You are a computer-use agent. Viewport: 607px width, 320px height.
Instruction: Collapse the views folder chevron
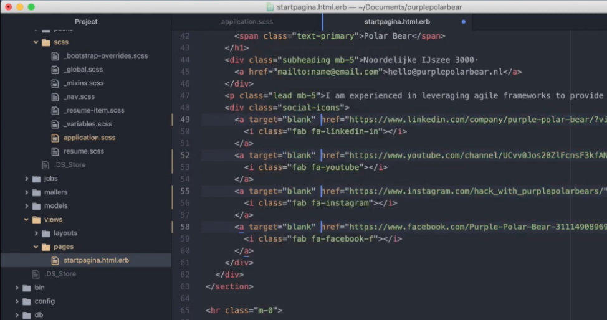click(x=26, y=219)
